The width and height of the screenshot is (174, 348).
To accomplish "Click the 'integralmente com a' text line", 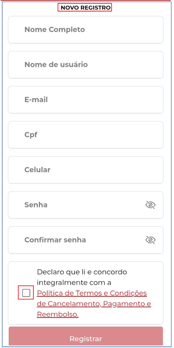I will (74, 282).
